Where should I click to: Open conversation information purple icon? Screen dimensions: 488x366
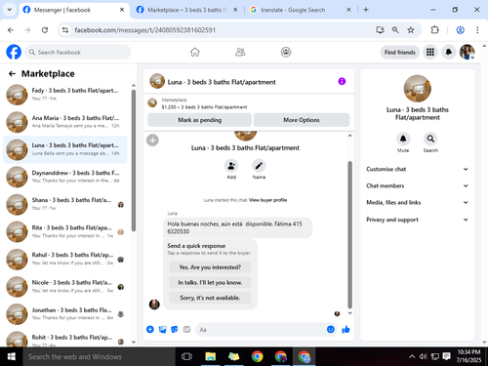click(x=342, y=81)
